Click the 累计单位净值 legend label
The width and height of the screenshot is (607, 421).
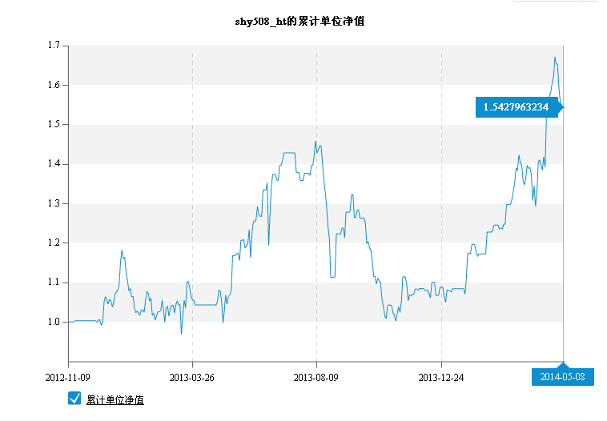click(115, 399)
